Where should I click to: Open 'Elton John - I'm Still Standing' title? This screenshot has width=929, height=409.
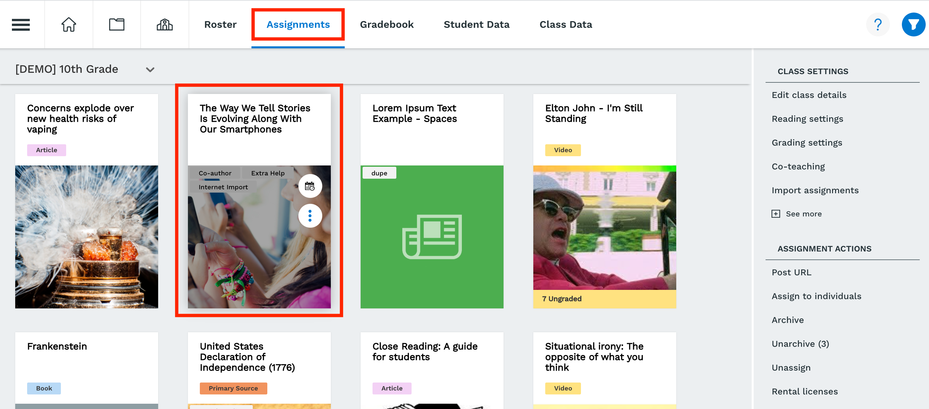(593, 113)
